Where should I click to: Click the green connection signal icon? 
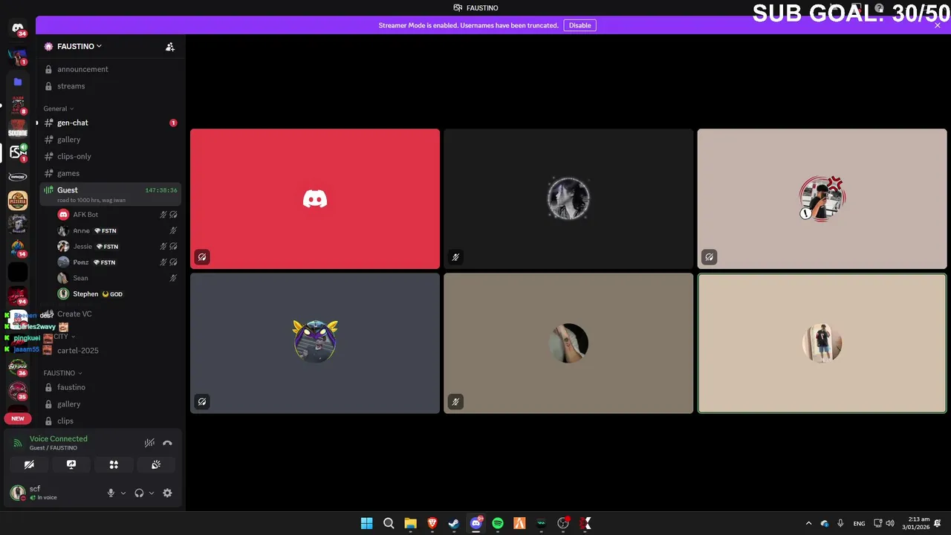pos(18,443)
